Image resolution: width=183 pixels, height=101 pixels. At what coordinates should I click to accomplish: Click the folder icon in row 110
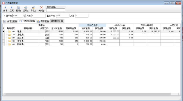tap(9, 35)
